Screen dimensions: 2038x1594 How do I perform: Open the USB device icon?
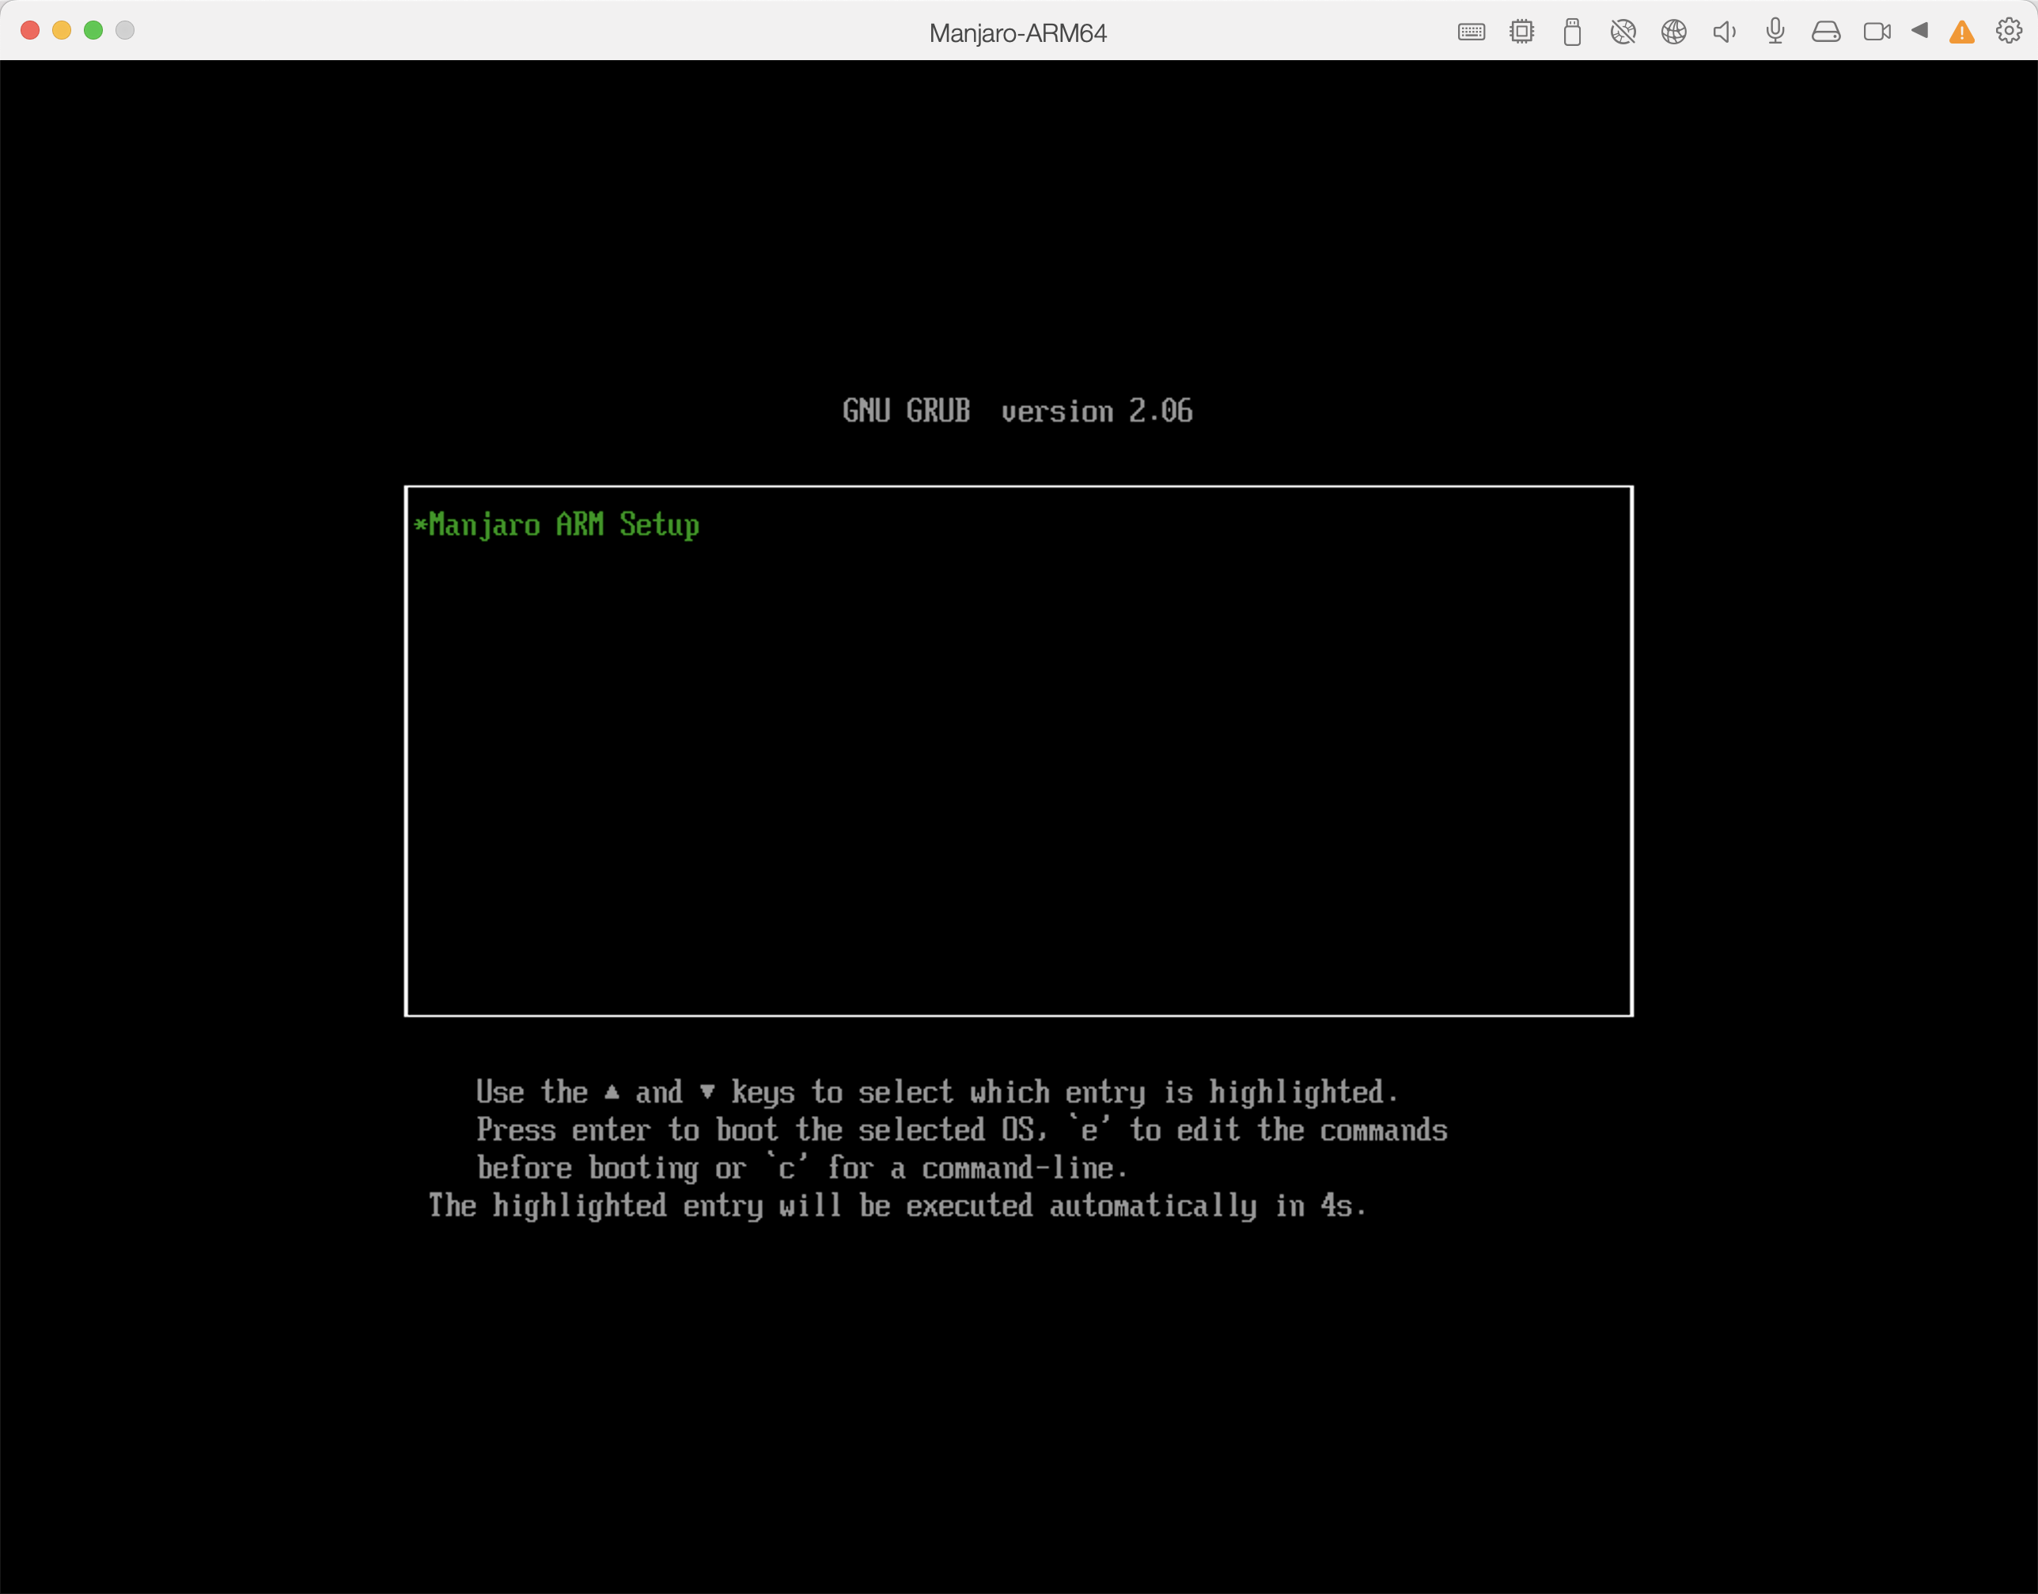(1572, 32)
